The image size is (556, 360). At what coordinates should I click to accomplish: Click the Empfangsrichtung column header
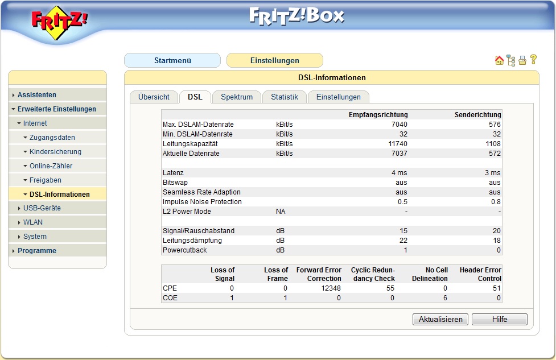pos(378,115)
